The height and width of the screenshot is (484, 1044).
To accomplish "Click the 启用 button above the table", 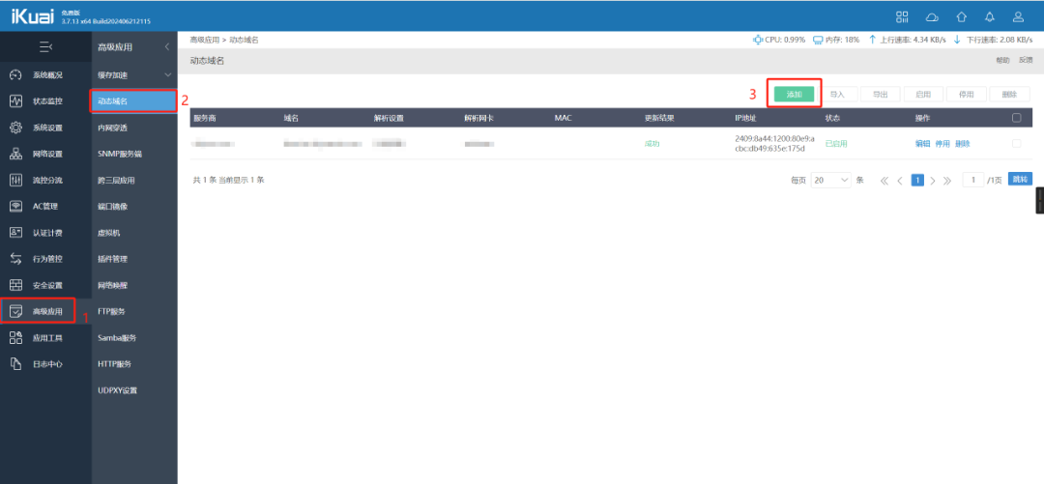I will click(923, 94).
